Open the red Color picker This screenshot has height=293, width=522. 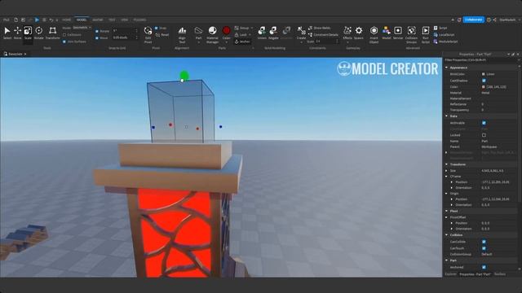(x=227, y=33)
